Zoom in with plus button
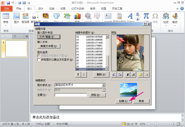Image resolution: width=185 pixels, height=127 pixels. (x=173, y=124)
